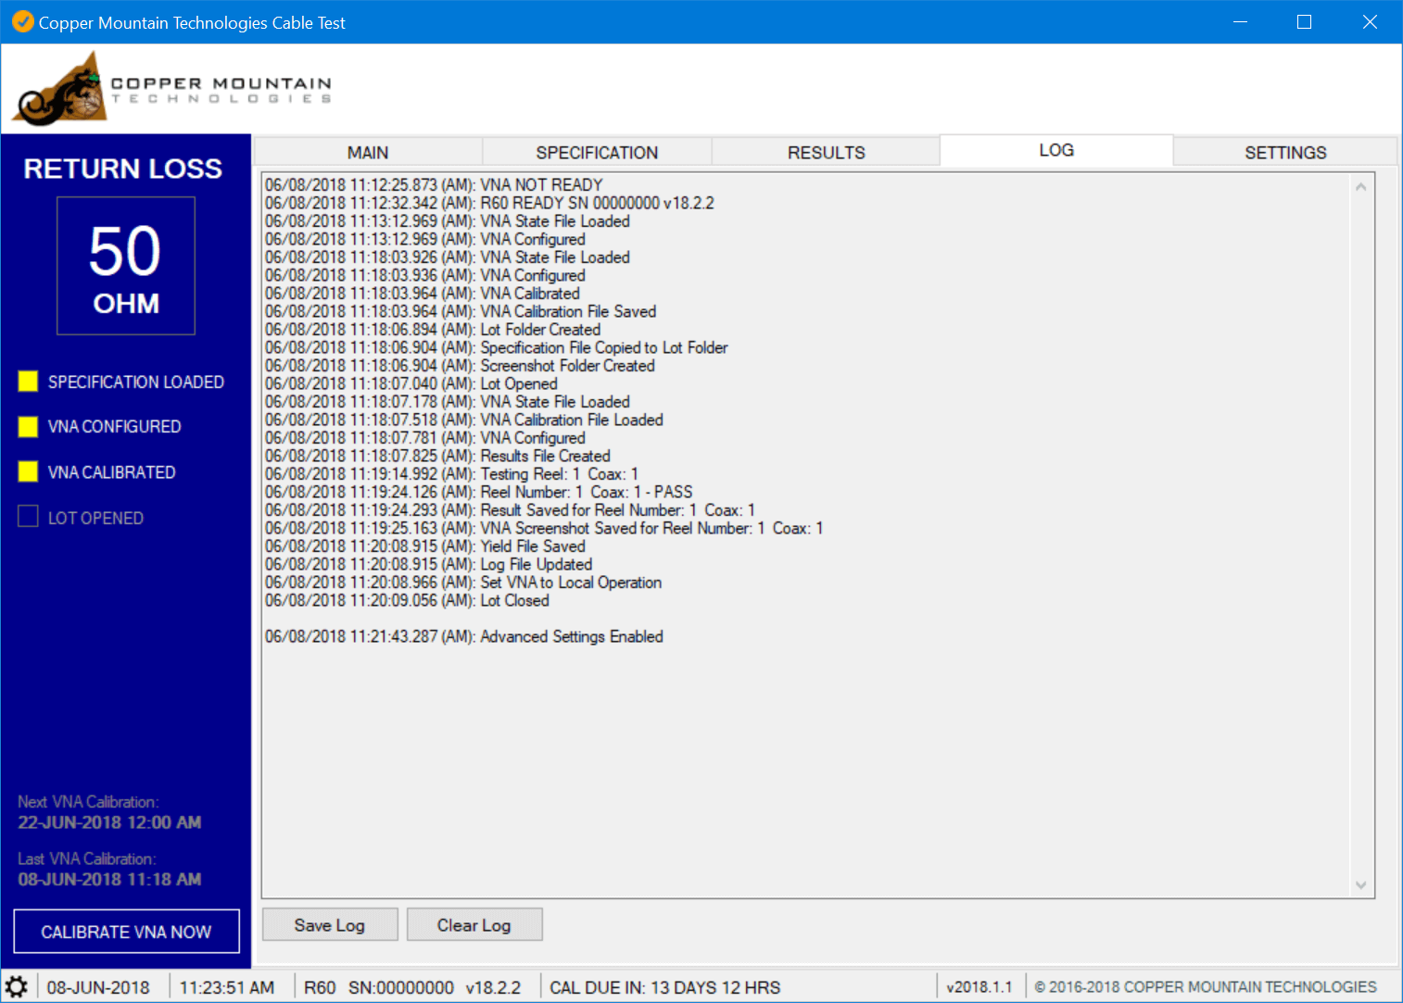
Task: Select the 'Lot Folder Created' log entry
Action: pyautogui.click(x=433, y=330)
